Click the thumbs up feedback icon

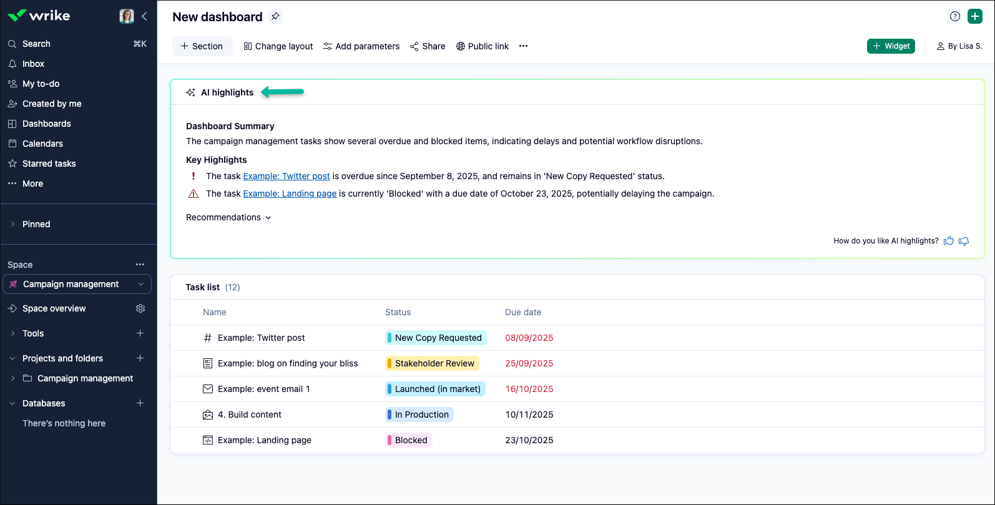949,241
